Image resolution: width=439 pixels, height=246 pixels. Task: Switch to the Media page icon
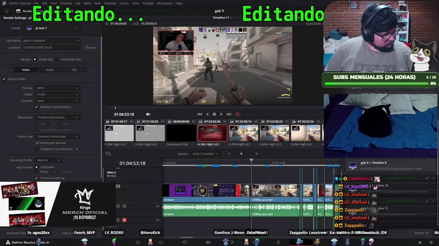[x=138, y=243]
